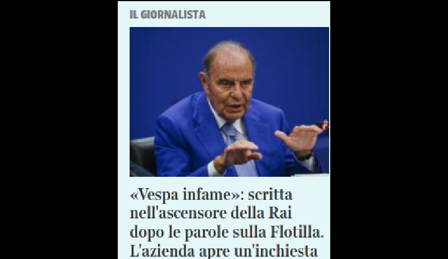Click the word "scritta" in the headline
Viewport: 448px width, 259px height.
coord(270,195)
